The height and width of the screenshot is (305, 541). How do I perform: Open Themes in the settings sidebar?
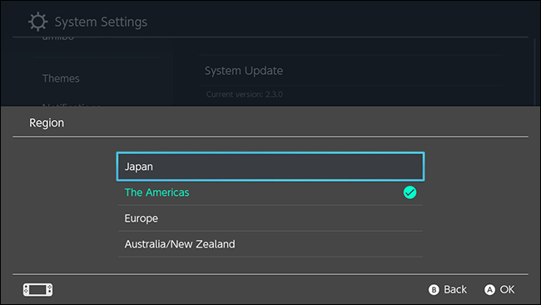click(61, 78)
